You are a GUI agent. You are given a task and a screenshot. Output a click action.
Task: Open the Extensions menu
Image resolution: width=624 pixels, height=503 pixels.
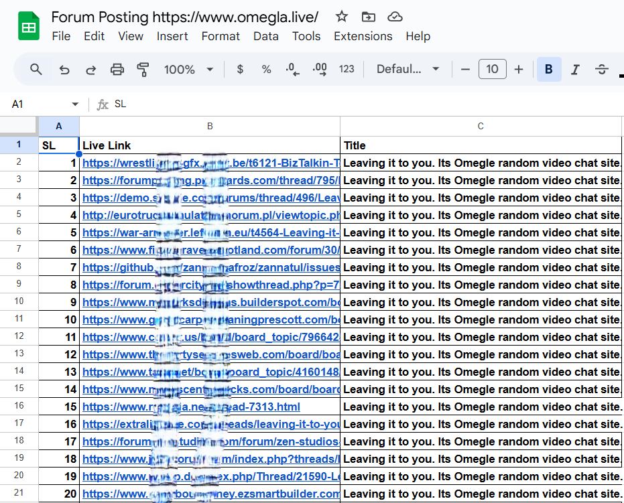click(363, 36)
